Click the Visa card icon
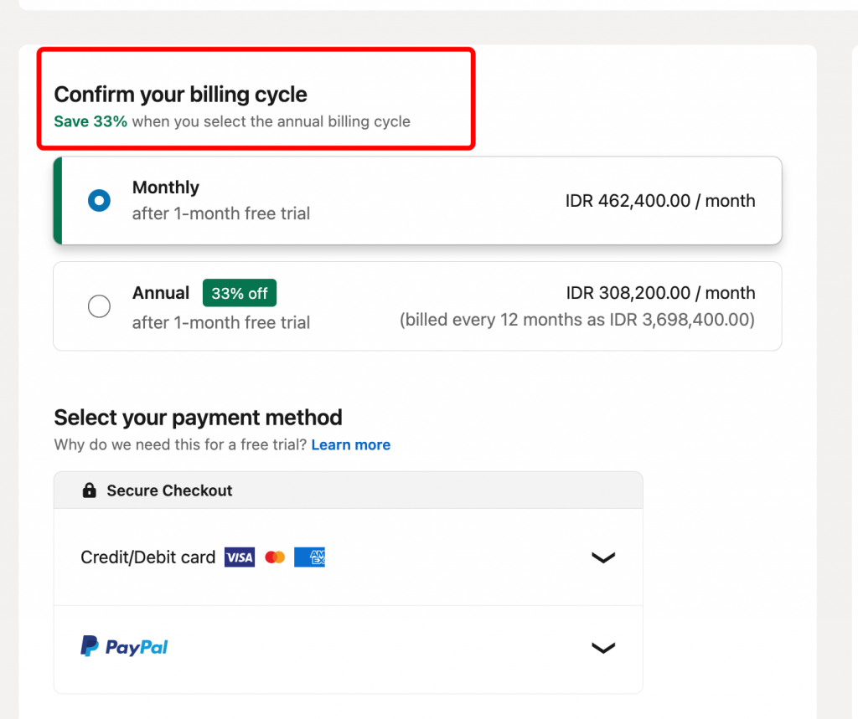 pos(239,557)
